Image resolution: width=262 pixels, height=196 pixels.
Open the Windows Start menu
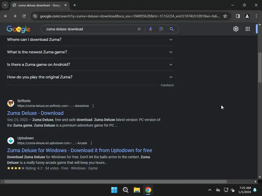click(114, 190)
